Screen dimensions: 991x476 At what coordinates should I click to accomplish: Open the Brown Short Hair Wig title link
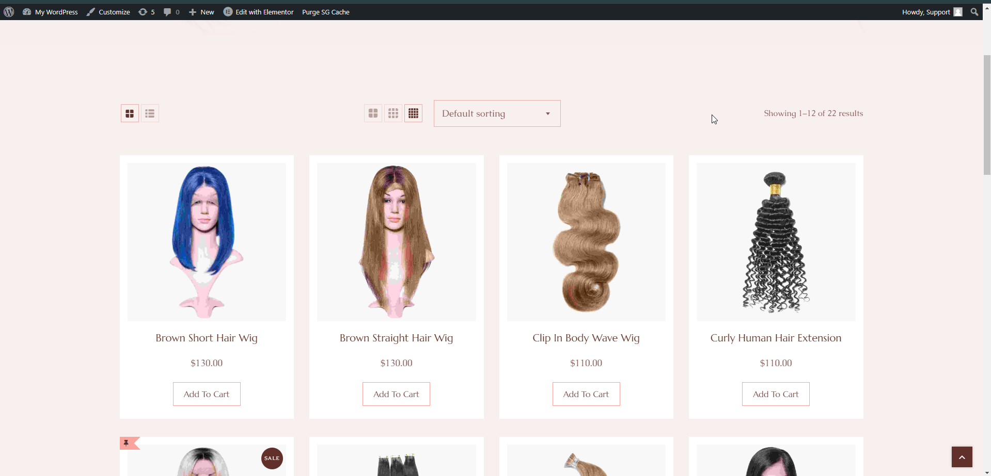(207, 338)
